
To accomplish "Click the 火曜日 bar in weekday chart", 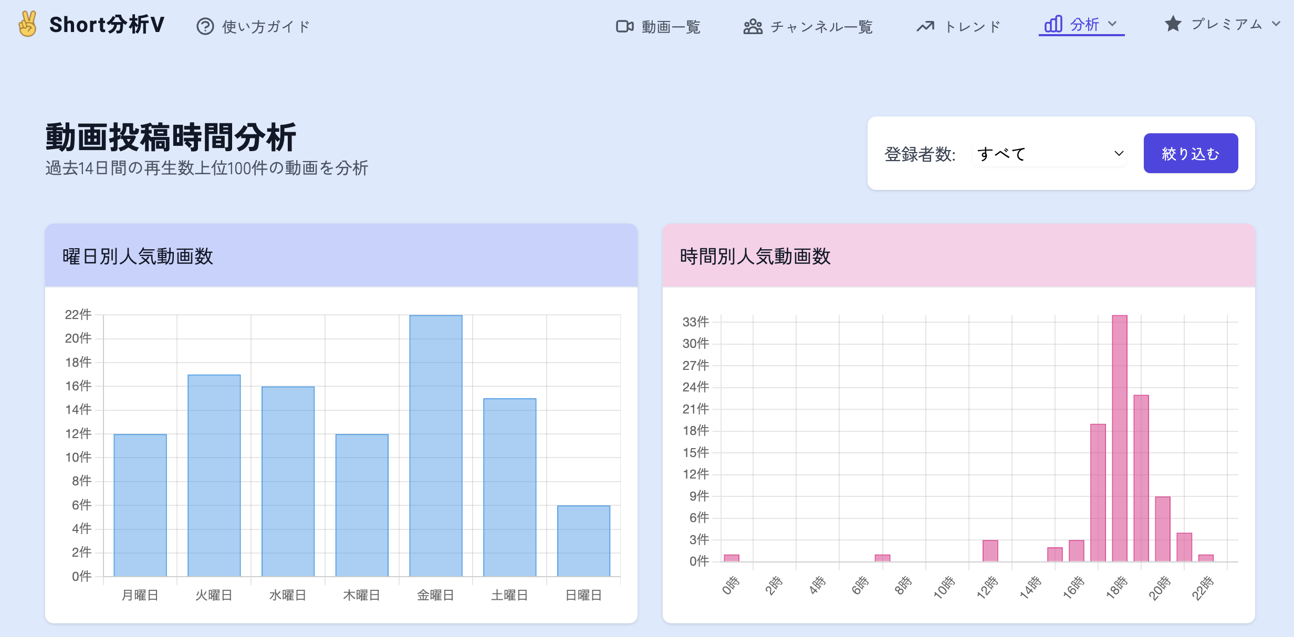I will (214, 475).
